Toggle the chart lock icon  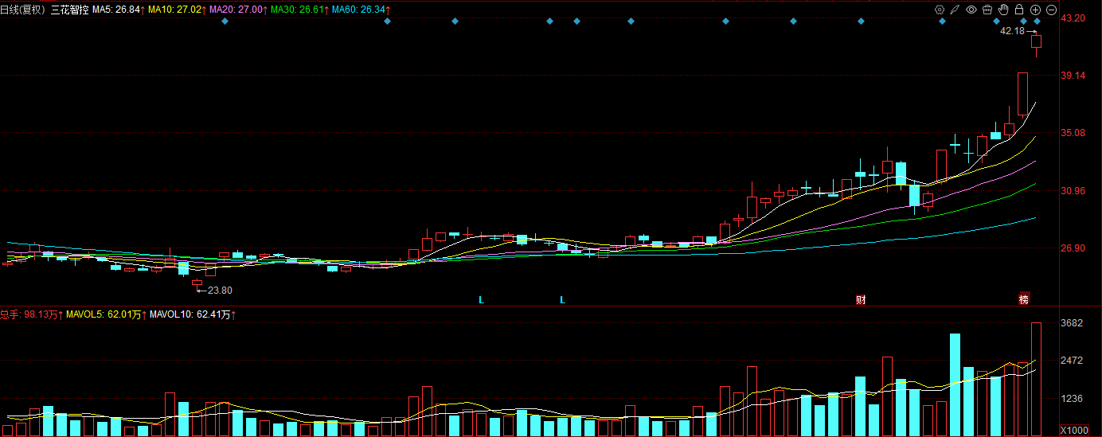[x=1019, y=10]
